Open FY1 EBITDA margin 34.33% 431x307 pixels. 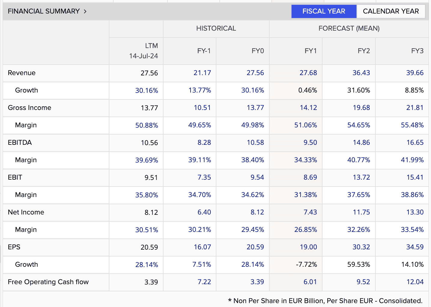click(x=306, y=160)
